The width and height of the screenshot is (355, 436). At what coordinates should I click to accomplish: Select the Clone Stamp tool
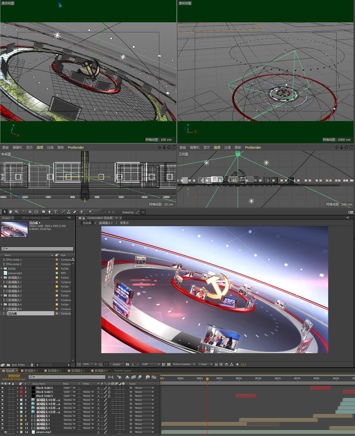point(69,212)
